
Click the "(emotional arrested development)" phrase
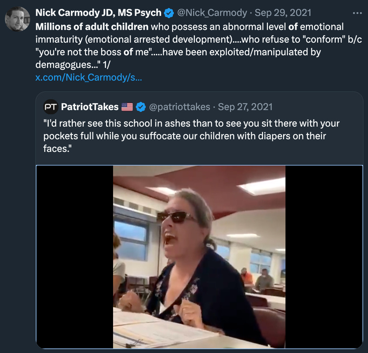coord(159,40)
